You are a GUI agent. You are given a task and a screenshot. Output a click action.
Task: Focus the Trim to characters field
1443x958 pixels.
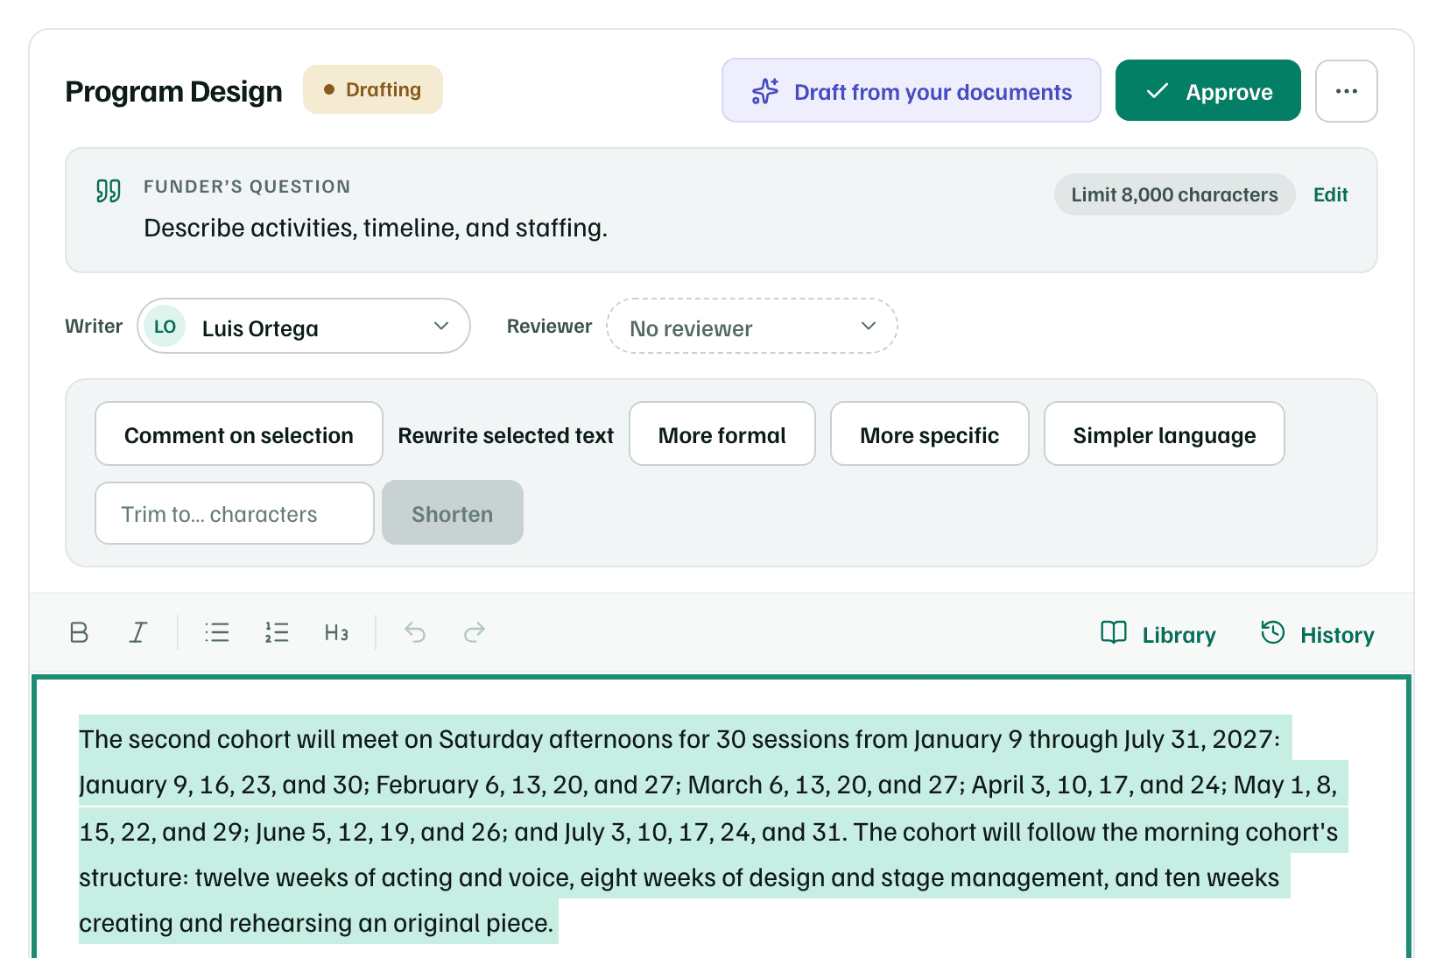[235, 514]
